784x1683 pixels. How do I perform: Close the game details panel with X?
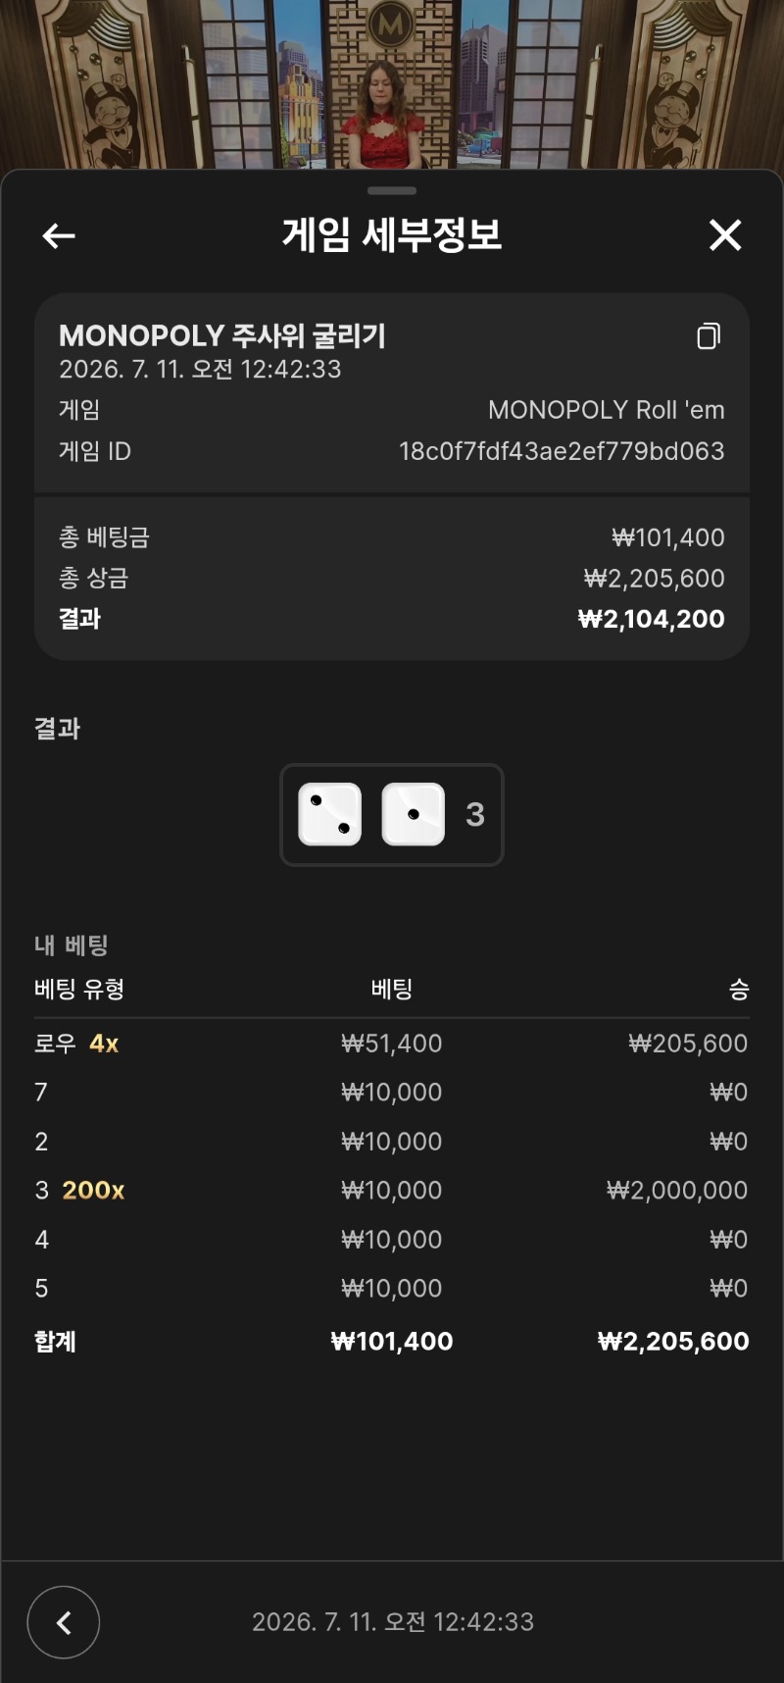pos(725,235)
